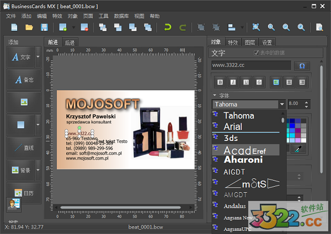Increase font size with the stepper up arrow

pos(306,102)
